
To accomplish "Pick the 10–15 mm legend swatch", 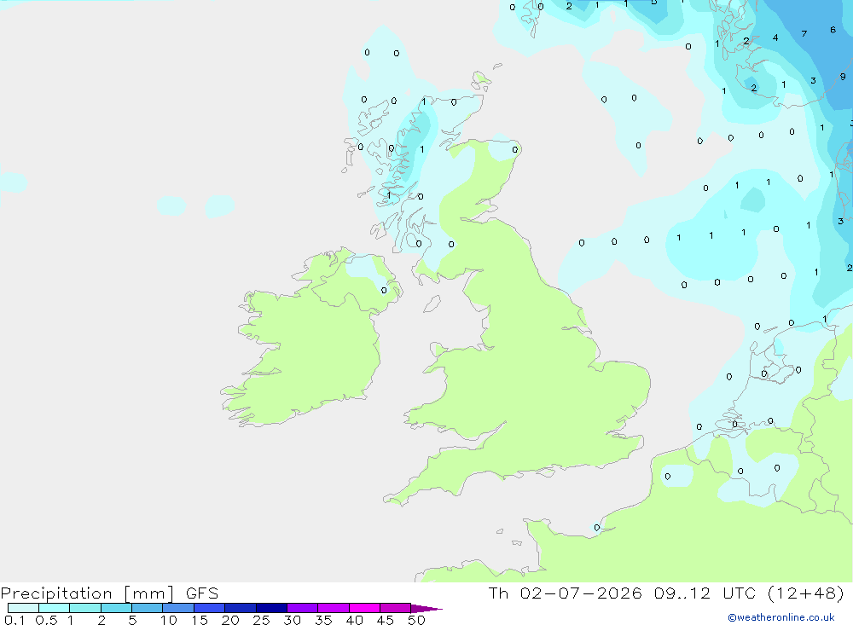I will (x=178, y=608).
